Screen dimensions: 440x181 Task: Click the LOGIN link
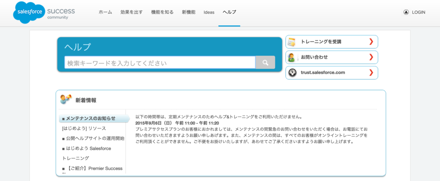coord(419,12)
